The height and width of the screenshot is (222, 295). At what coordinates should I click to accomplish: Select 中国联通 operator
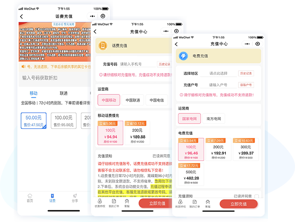[x=133, y=100]
